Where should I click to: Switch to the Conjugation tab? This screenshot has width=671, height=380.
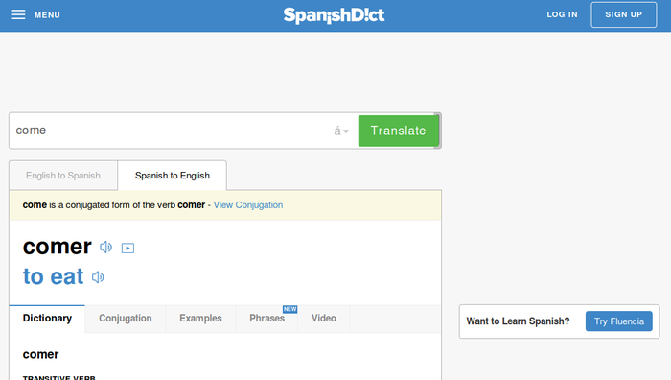[x=126, y=319]
